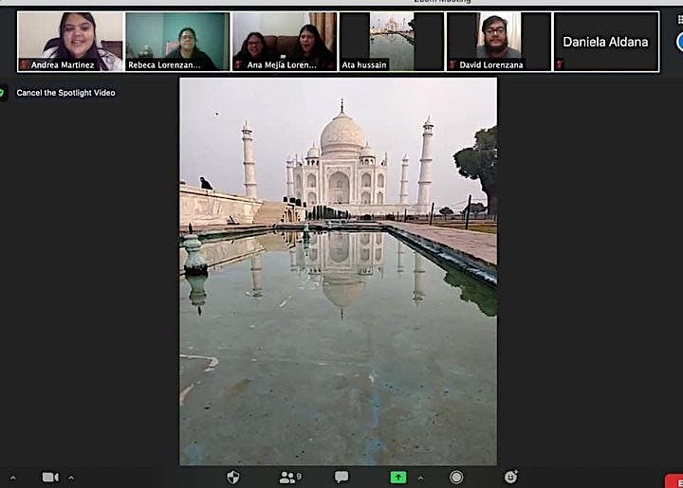
Task: Select David Lorenzana video thumbnail
Action: point(499,42)
